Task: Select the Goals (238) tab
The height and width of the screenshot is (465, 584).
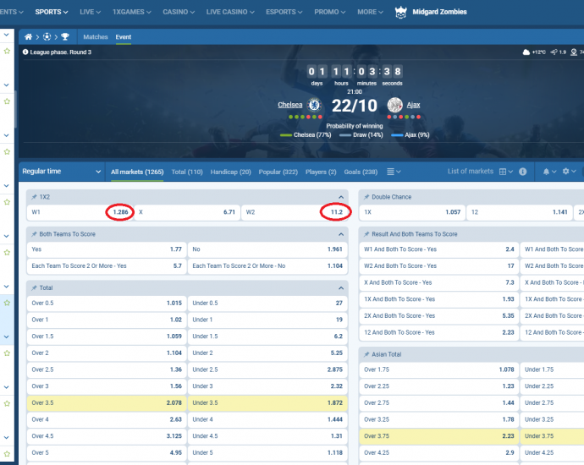Action: 361,172
